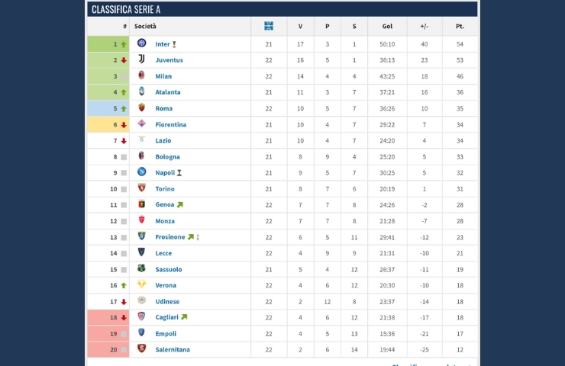Click the matches-played icon in table header

pyautogui.click(x=269, y=26)
